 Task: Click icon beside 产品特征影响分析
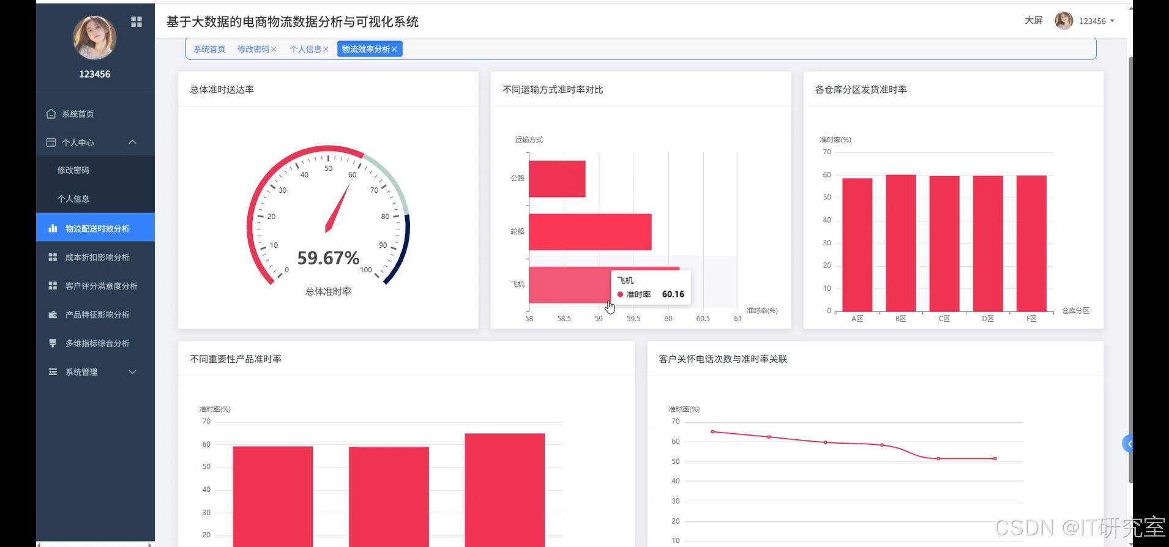(53, 314)
